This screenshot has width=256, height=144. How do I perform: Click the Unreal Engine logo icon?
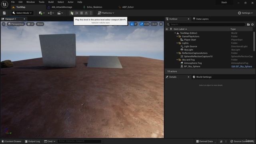click(x=4, y=4)
